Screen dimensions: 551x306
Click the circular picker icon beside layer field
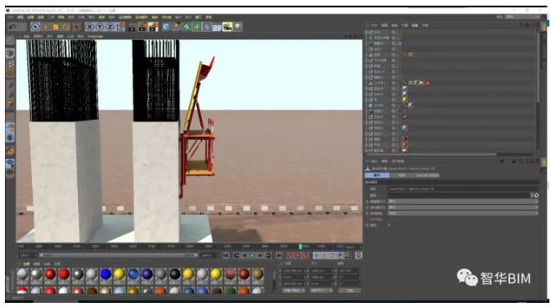(x=537, y=195)
